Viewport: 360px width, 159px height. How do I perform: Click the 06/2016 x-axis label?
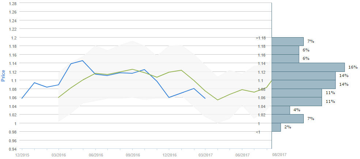pos(95,155)
